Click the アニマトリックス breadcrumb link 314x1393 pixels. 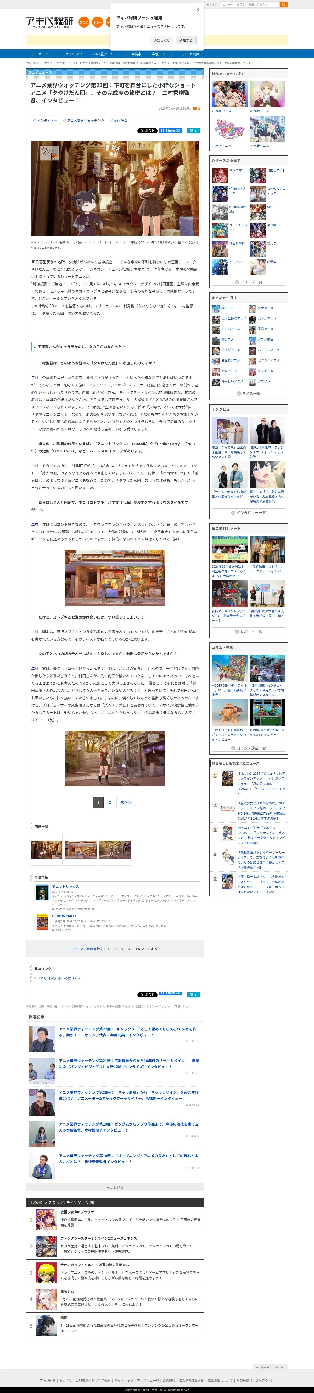[68, 63]
